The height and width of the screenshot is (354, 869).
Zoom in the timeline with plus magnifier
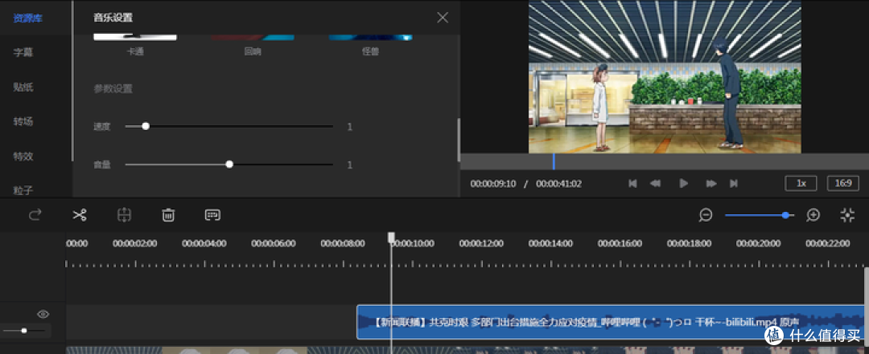tap(813, 215)
